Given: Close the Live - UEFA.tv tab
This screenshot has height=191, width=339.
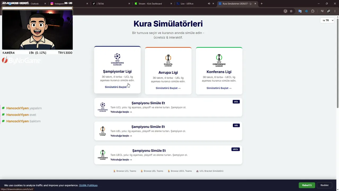Looking at the screenshot, I should (x=213, y=4).
